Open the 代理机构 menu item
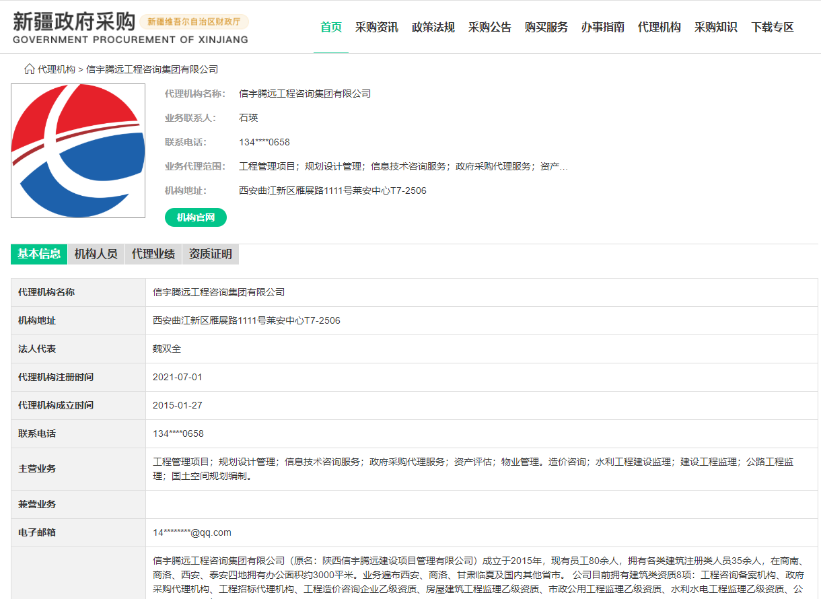The height and width of the screenshot is (599, 821). point(659,27)
